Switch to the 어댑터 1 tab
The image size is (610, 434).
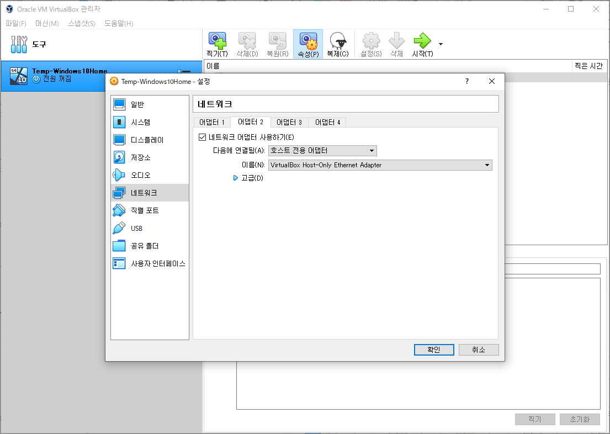[x=212, y=122]
